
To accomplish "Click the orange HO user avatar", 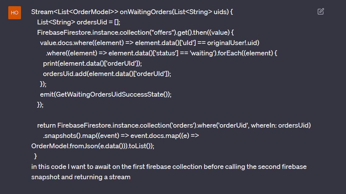I will click(x=14, y=13).
